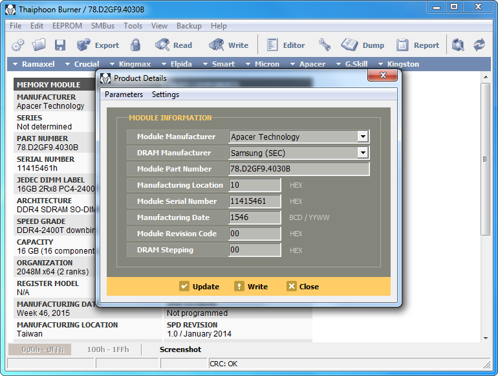Click the Module Revision Code field
The width and height of the screenshot is (498, 376).
click(x=255, y=234)
